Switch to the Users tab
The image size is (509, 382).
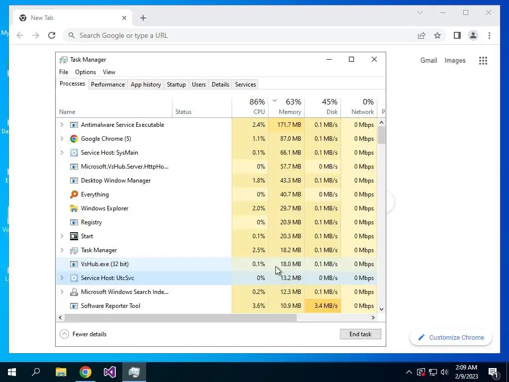tap(199, 85)
